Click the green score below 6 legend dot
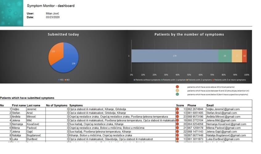This screenshot has height=154, width=261. (177, 95)
